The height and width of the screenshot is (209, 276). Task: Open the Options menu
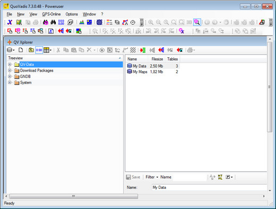tap(72, 14)
